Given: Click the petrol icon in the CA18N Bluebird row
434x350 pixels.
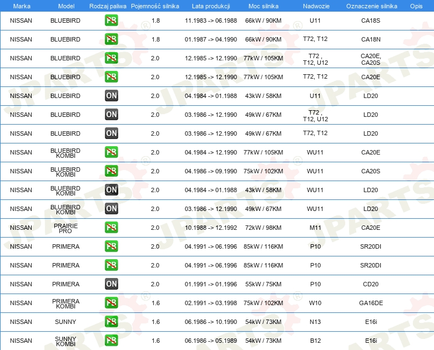Looking at the screenshot, I should (x=111, y=39).
